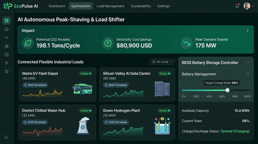Click the Connected Flexible Industrial Loads heading
258x144 pixels.
(x=51, y=62)
